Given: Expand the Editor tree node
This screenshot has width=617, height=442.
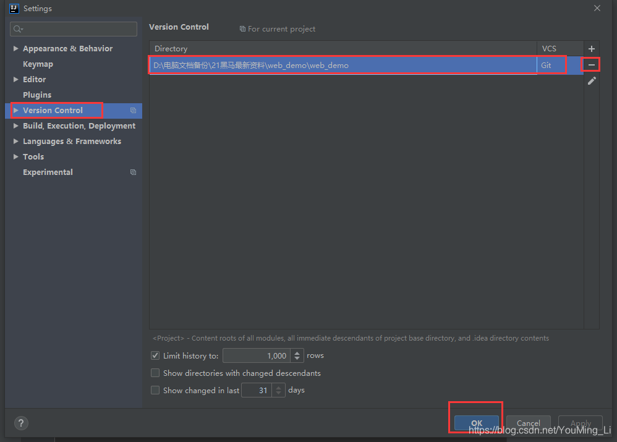Looking at the screenshot, I should tap(15, 80).
